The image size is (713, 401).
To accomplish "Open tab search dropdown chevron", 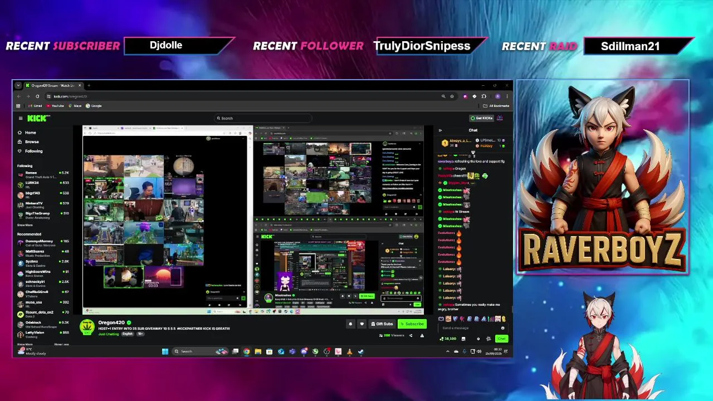I will pyautogui.click(x=18, y=85).
